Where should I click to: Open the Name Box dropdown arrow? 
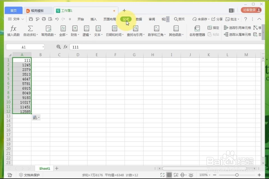click(x=43, y=47)
